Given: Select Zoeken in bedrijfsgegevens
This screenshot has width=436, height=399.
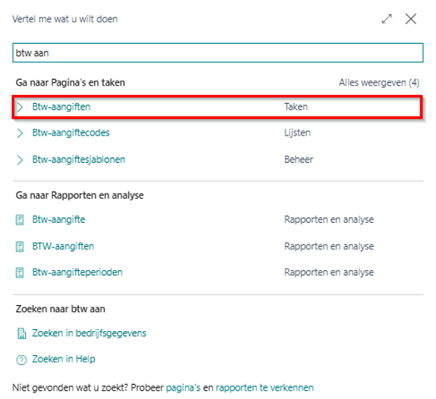Looking at the screenshot, I should [89, 332].
